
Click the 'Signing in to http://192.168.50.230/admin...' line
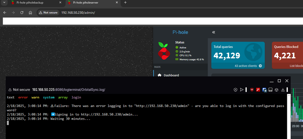pos(95,114)
